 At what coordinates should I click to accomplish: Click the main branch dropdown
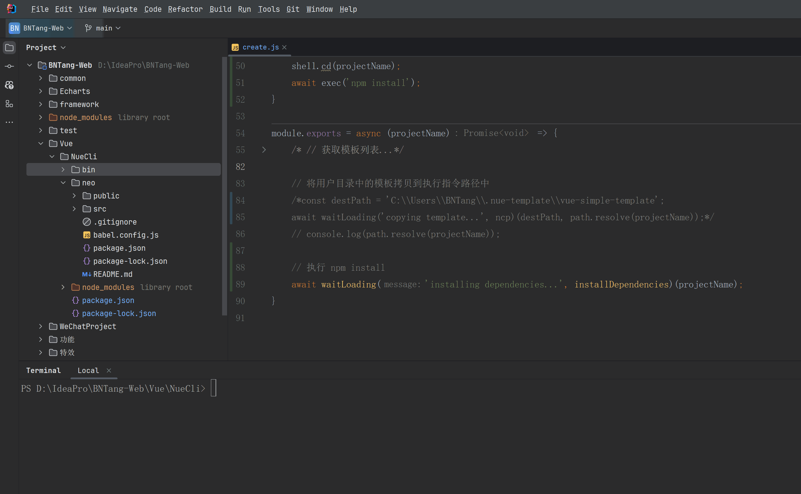tap(103, 27)
